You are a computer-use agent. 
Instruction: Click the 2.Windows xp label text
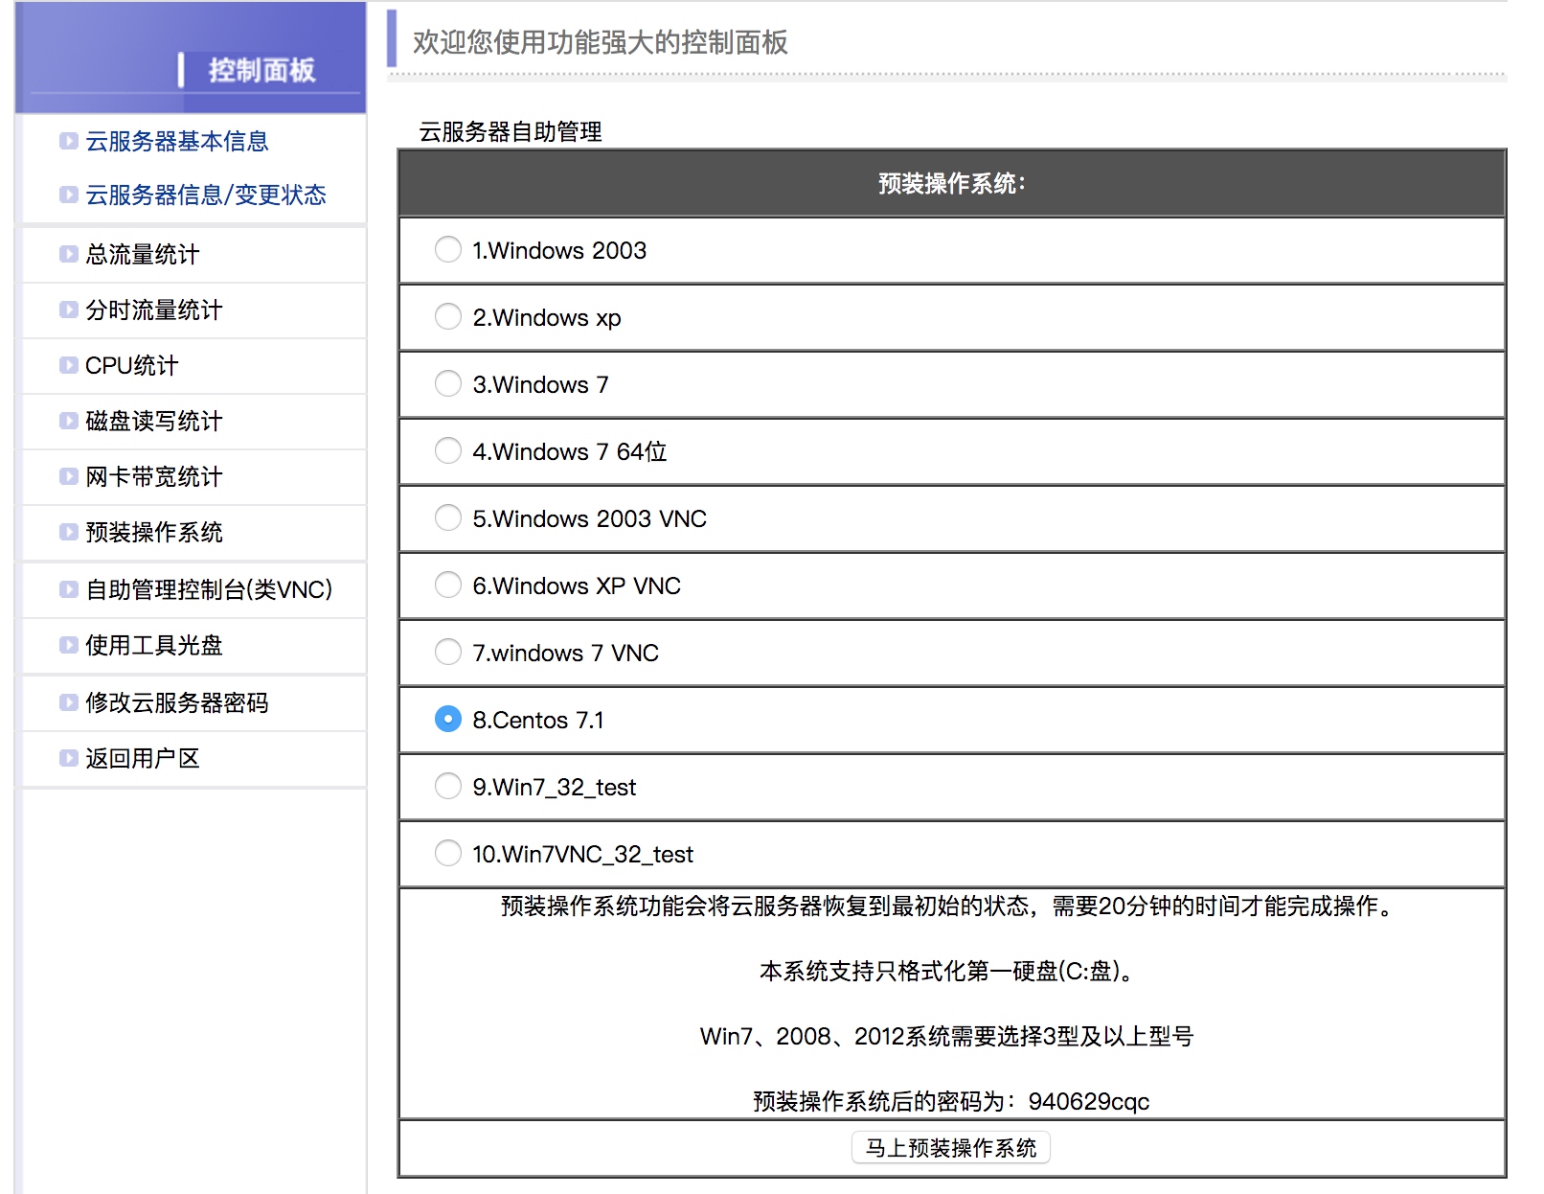point(547,317)
